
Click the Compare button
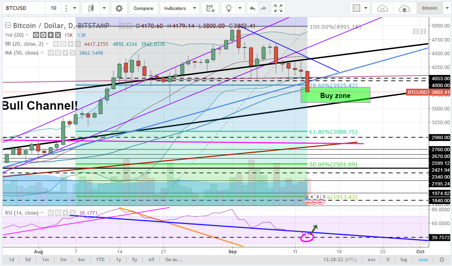click(x=143, y=8)
